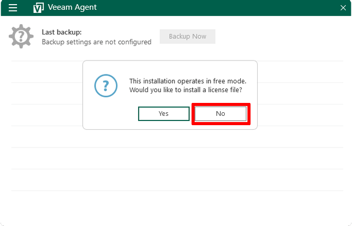Close the Veeam Agent window
The height and width of the screenshot is (226, 352).
coord(343,8)
